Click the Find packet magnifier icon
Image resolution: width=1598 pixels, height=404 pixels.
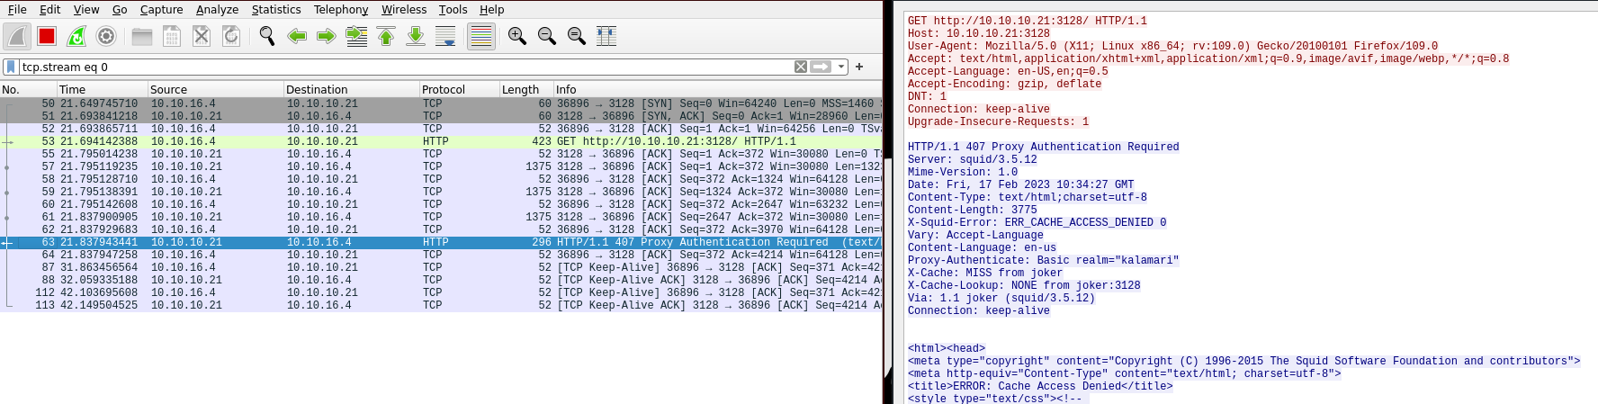pos(267,36)
